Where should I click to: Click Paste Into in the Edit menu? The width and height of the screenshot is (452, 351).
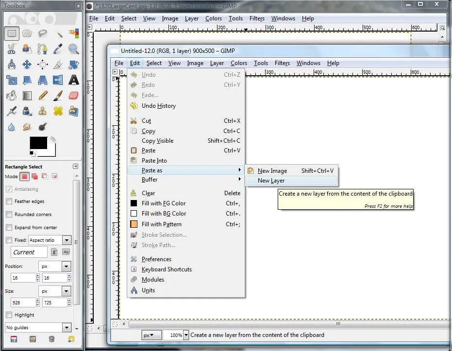point(186,161)
